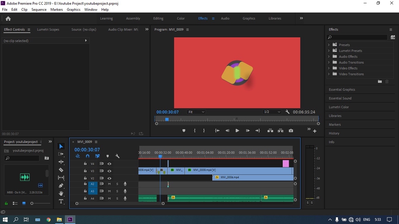This screenshot has height=224, width=399.
Task: Enable voice-over record on A4
Action: (125, 198)
